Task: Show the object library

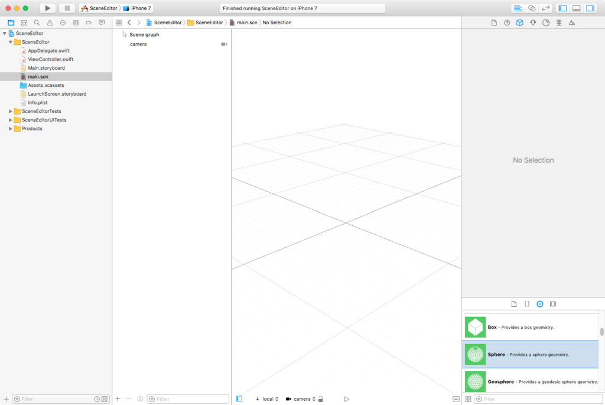Action: [540, 304]
